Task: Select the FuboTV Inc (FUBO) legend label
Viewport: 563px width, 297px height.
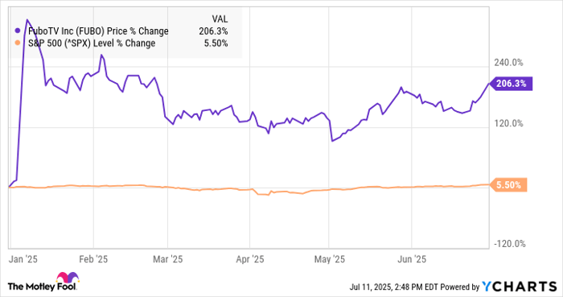Action: [x=98, y=31]
